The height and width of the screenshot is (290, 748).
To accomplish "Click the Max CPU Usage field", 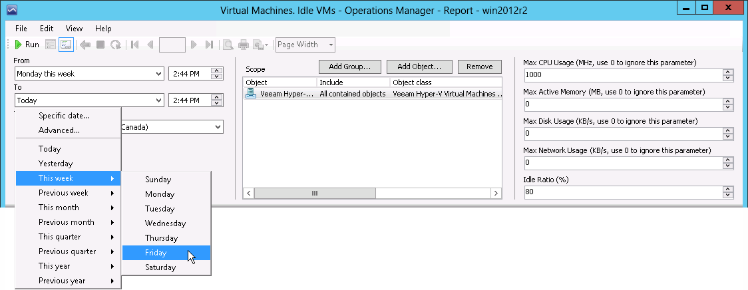I will (622, 75).
